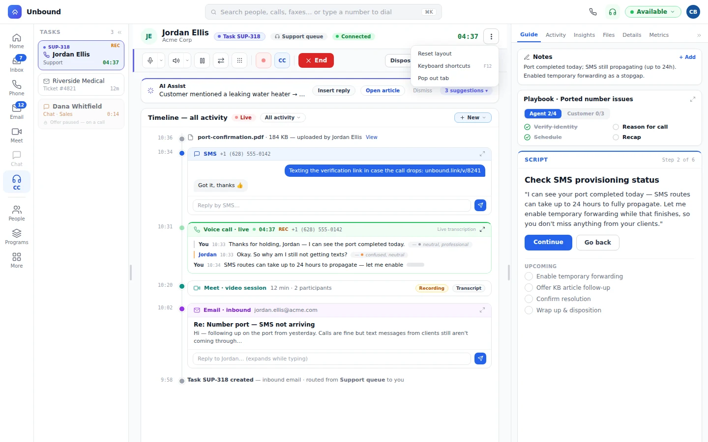The height and width of the screenshot is (442, 708).
Task: Switch to the Activity tab
Action: click(x=556, y=35)
